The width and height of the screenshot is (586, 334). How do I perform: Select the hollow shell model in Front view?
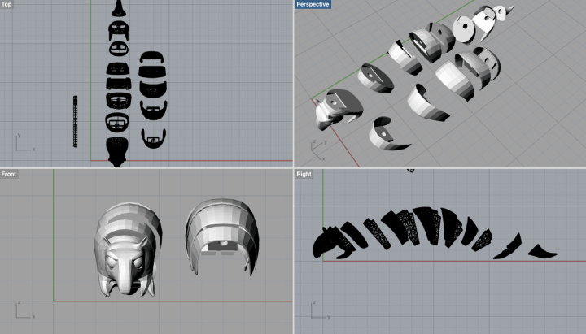coord(222,236)
